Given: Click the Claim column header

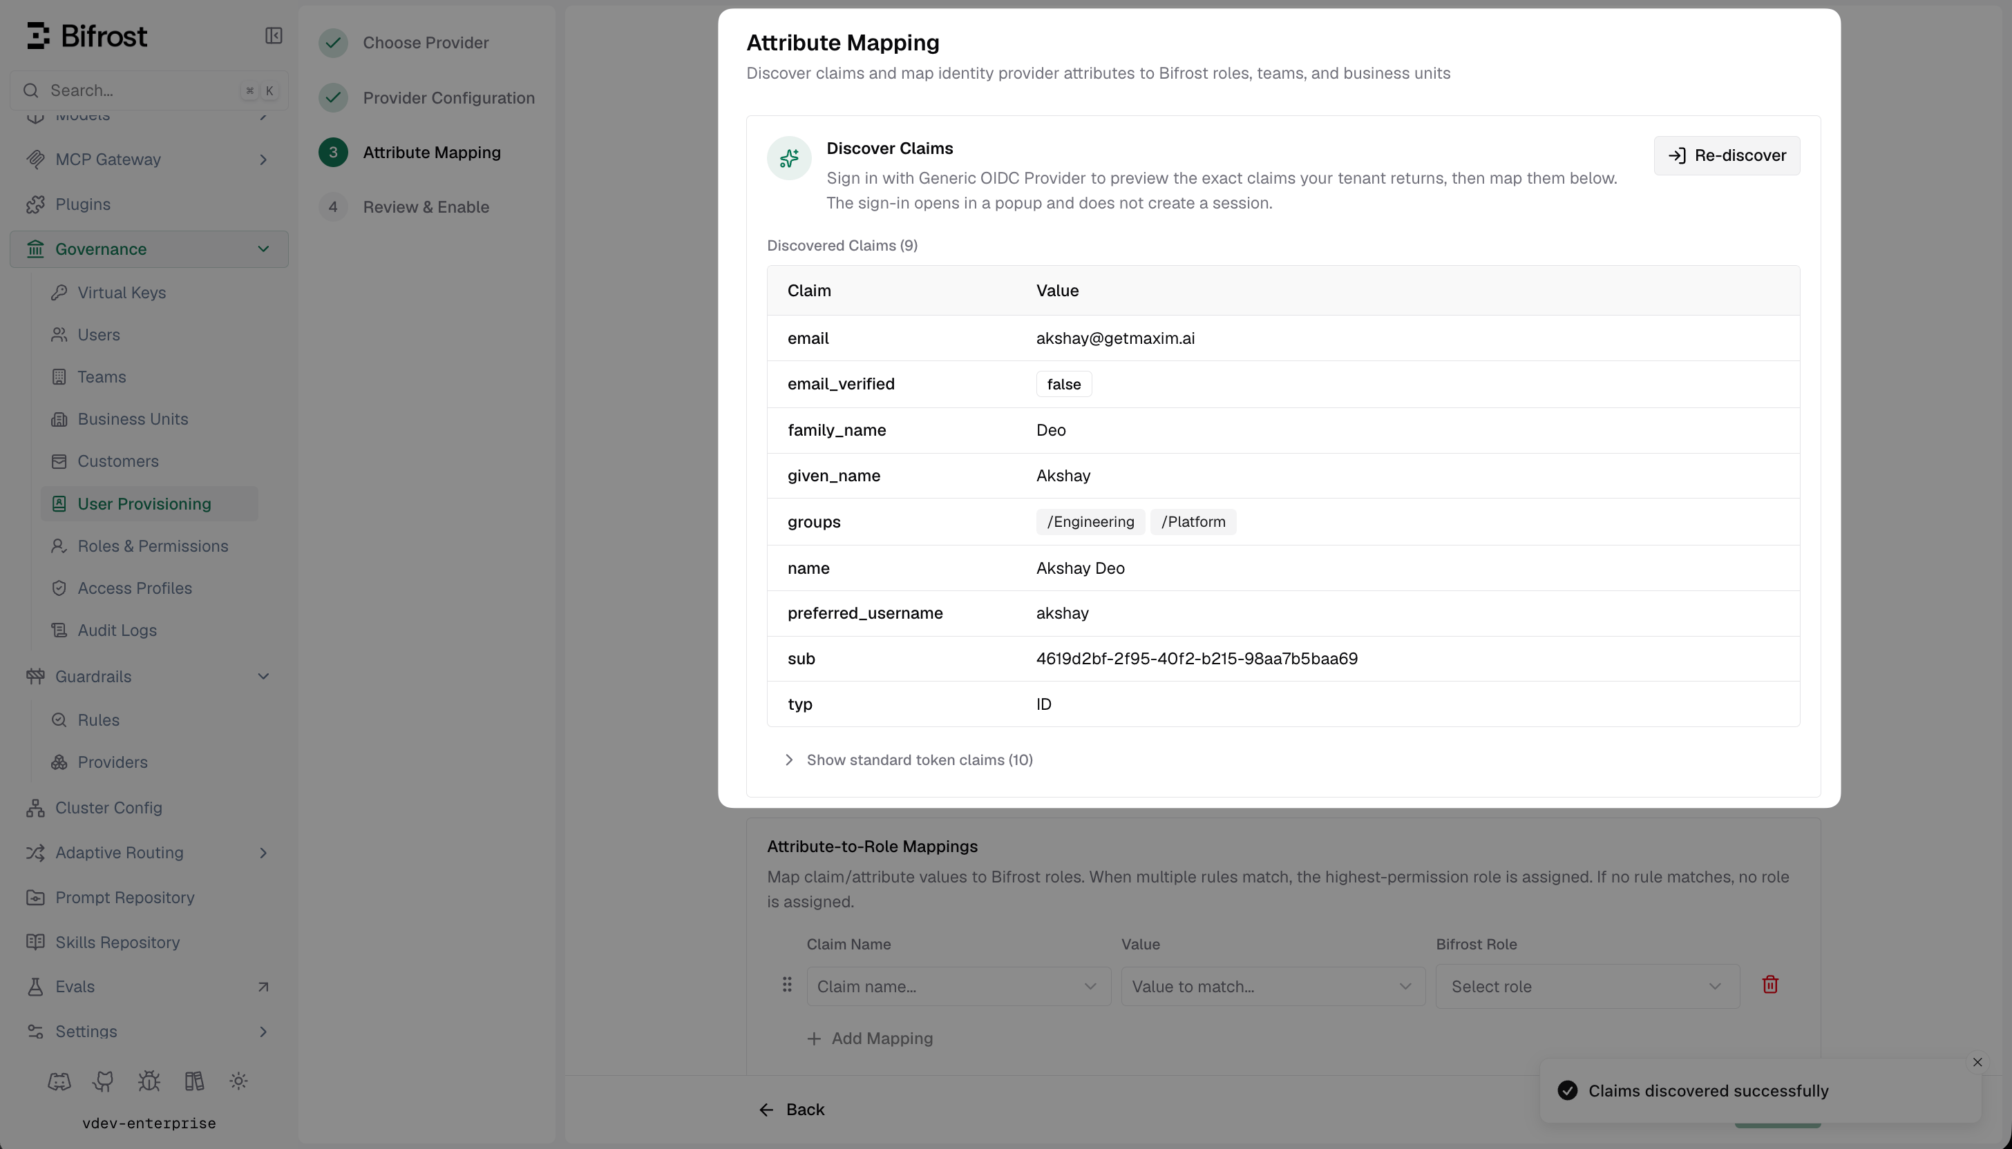Looking at the screenshot, I should pyautogui.click(x=808, y=291).
